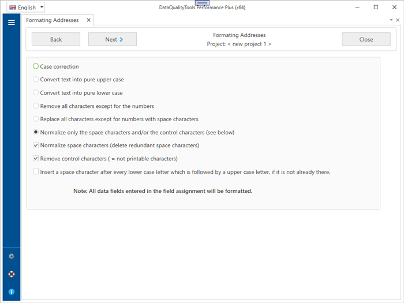This screenshot has width=404, height=303.
Task: Select Replace all characters with space characters
Action: click(36, 119)
